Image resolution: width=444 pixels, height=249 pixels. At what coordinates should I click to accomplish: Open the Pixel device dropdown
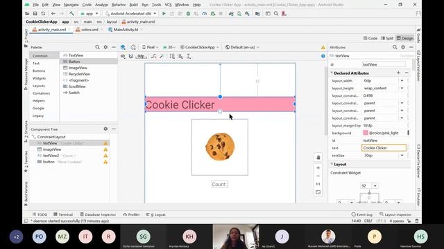tap(151, 47)
